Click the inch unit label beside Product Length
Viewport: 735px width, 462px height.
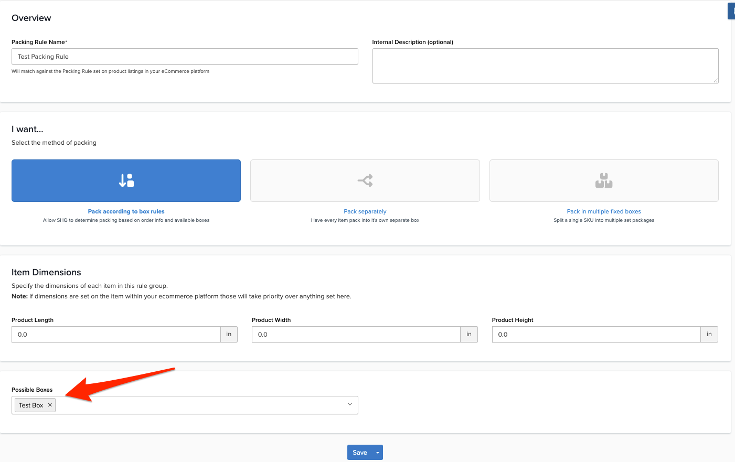point(229,335)
